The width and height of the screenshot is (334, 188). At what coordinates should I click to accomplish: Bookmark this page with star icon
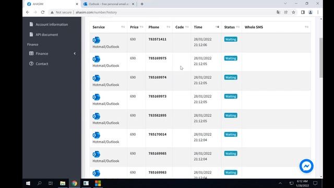(293, 13)
